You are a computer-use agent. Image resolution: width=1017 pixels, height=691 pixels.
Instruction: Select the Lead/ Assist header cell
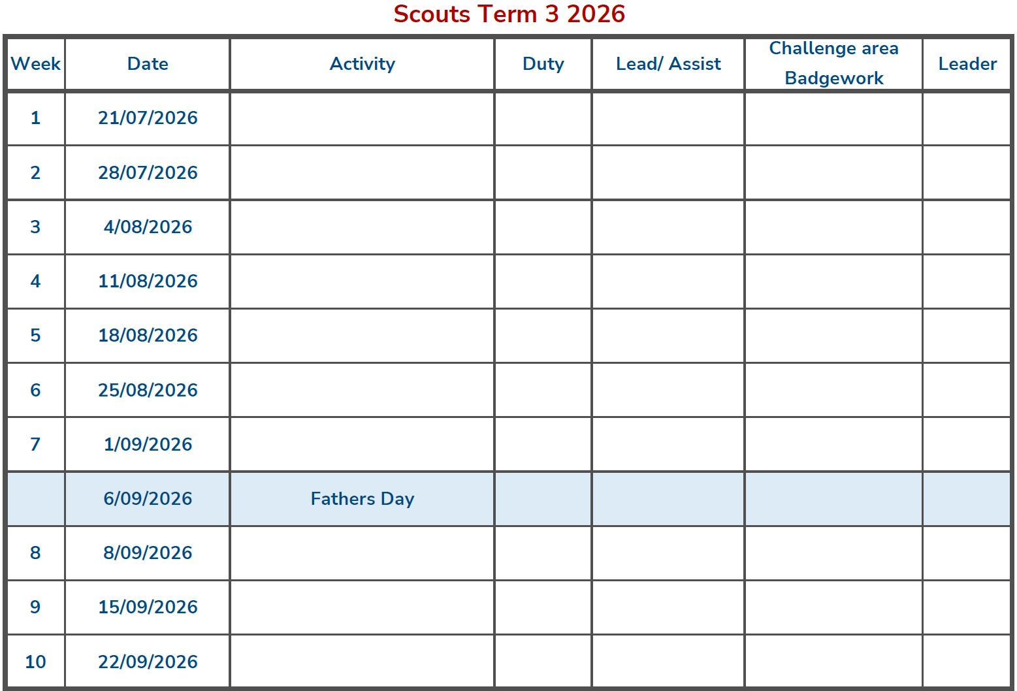pos(668,64)
